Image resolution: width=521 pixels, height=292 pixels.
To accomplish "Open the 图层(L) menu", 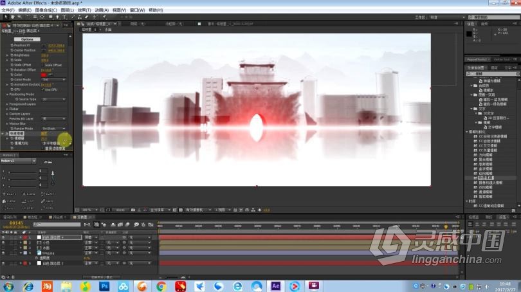I will (x=67, y=10).
